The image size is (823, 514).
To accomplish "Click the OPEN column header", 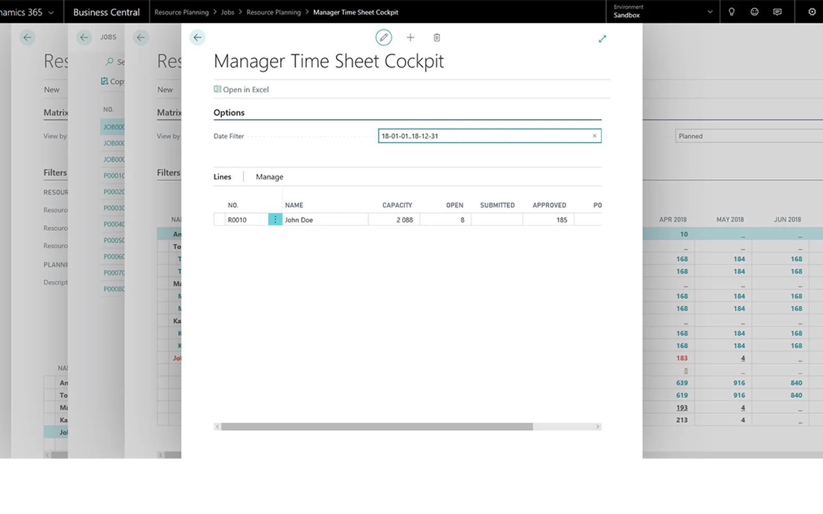I will (x=455, y=205).
